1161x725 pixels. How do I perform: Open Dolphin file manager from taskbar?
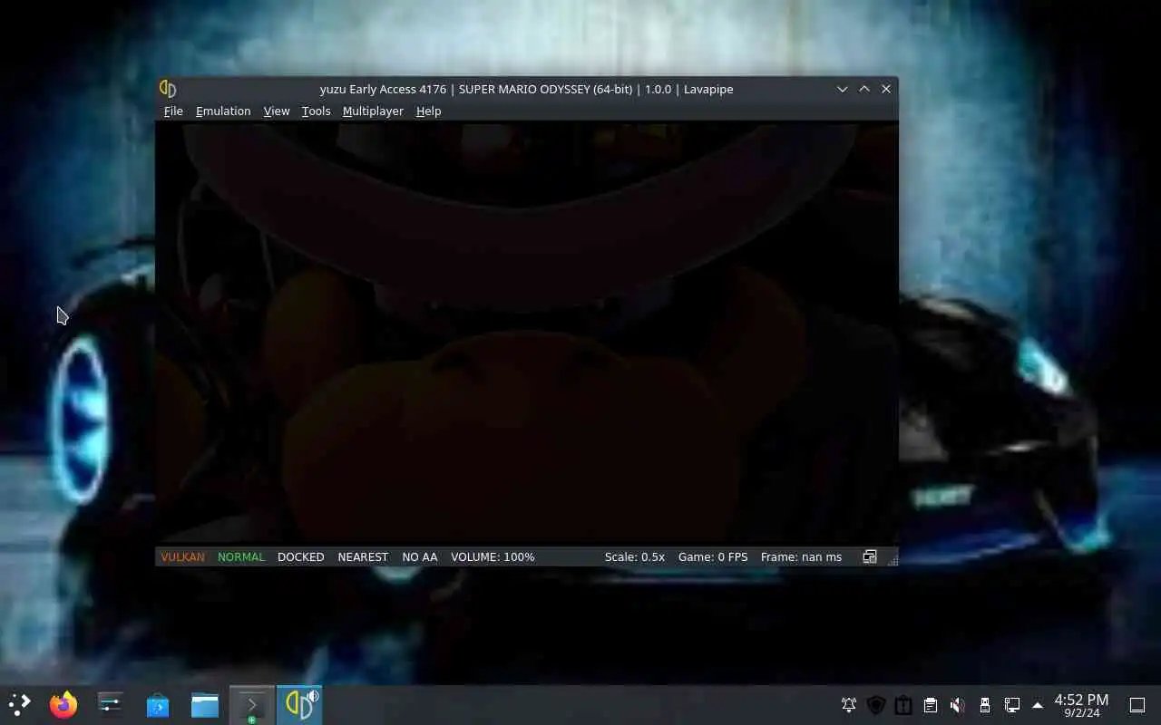tap(205, 705)
